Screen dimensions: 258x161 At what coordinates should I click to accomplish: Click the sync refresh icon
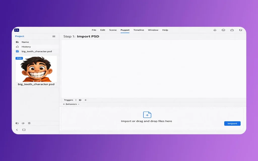[241, 30]
